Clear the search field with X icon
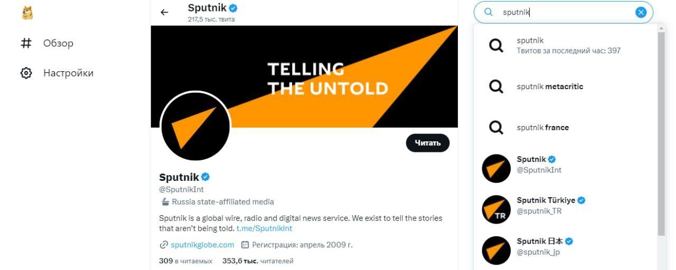 tap(641, 12)
